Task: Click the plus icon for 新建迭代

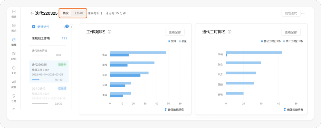Action: pos(33,27)
